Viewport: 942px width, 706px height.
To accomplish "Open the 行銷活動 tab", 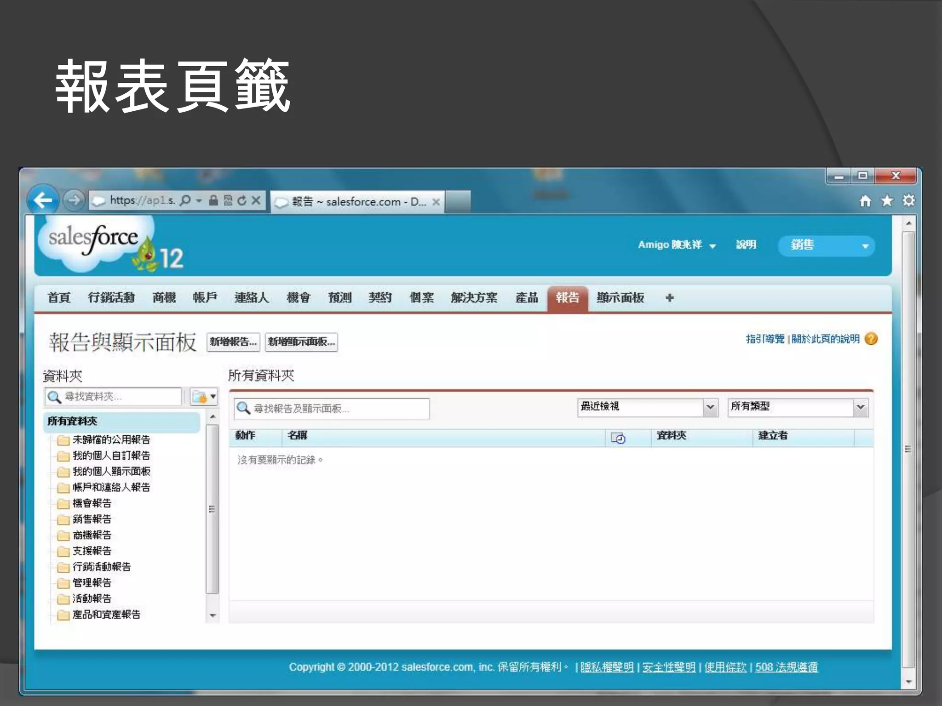I will pyautogui.click(x=111, y=297).
